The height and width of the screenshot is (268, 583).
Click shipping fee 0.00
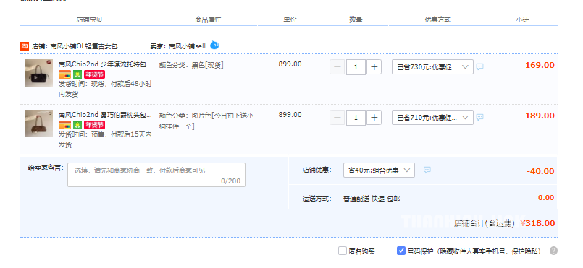tap(546, 198)
